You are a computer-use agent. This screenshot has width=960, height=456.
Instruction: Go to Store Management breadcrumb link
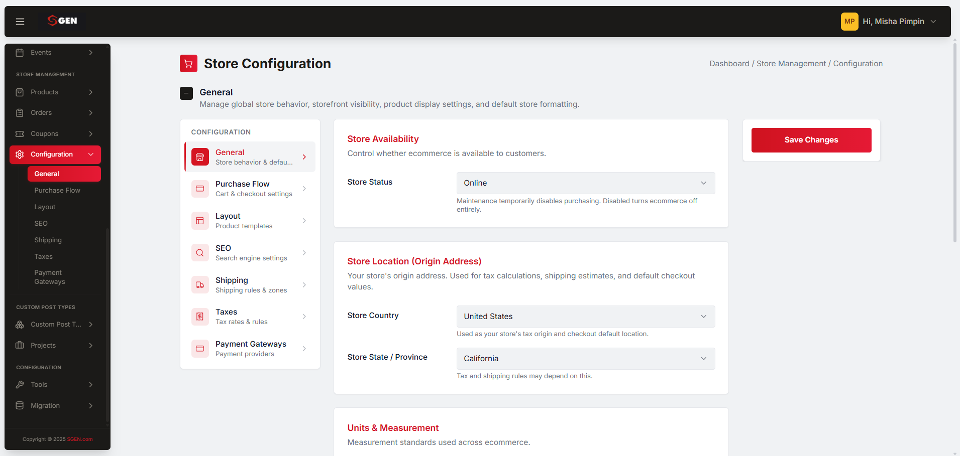[x=791, y=64]
